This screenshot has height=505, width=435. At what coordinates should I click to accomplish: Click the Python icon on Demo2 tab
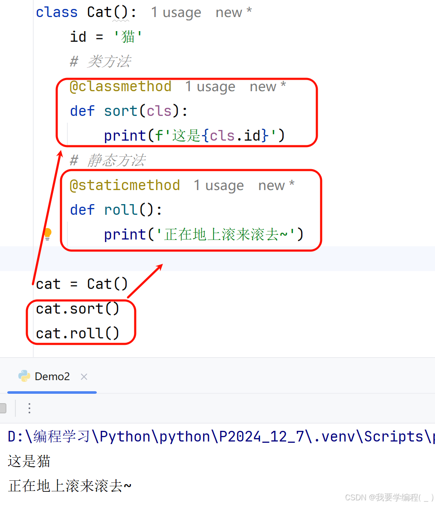pos(24,376)
